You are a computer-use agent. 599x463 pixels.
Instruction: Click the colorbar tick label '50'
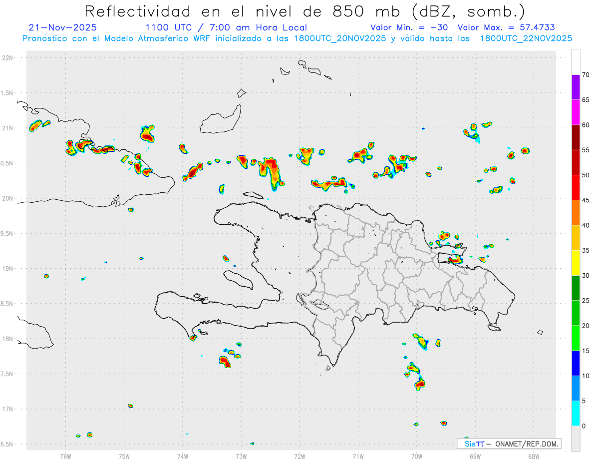coord(586,175)
